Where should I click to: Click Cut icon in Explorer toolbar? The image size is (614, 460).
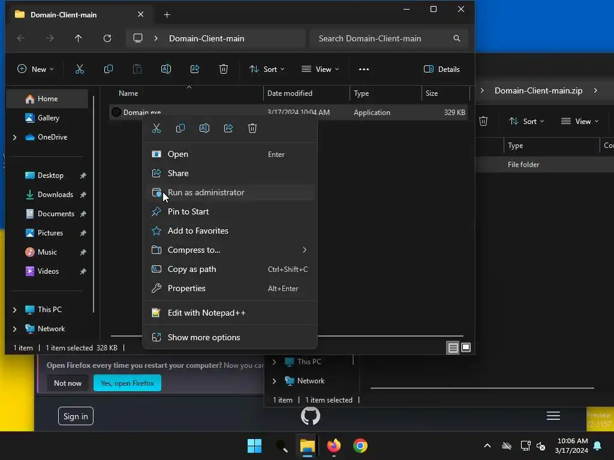point(80,69)
